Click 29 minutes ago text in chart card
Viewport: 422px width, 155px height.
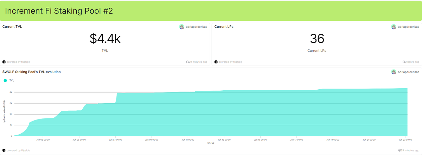pyautogui.click(x=410, y=150)
